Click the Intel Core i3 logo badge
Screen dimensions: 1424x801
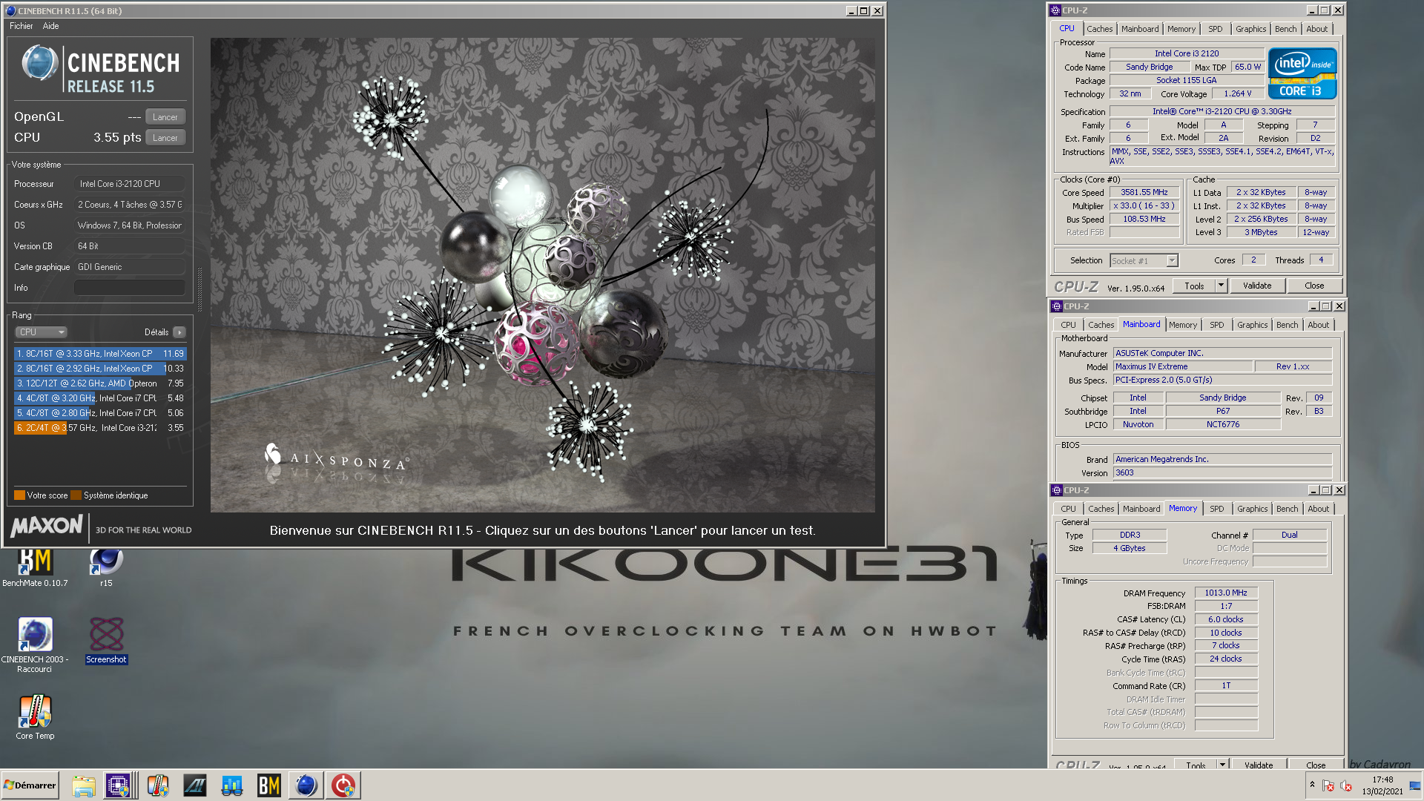coord(1302,73)
